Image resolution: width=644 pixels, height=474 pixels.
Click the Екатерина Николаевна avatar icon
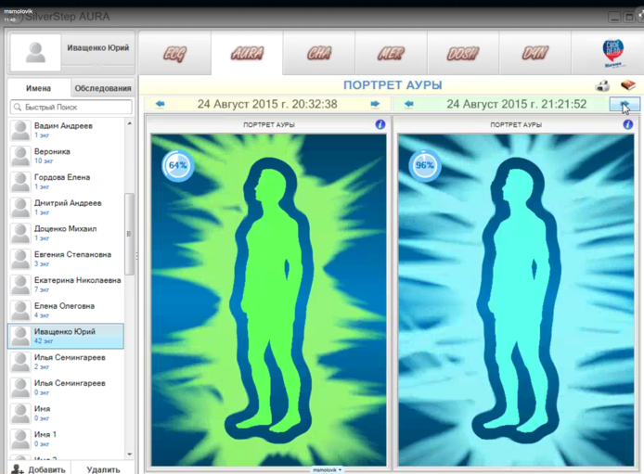[x=20, y=285]
